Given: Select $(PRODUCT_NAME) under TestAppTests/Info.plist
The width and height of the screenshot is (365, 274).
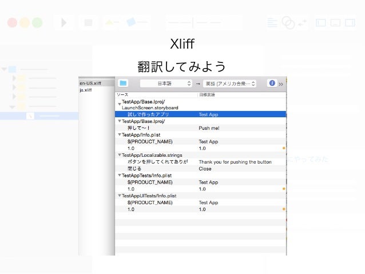Looking at the screenshot, I should pos(150,182).
